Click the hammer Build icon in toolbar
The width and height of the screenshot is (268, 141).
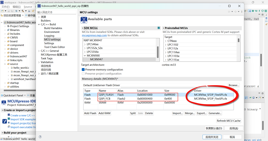pos(22,11)
